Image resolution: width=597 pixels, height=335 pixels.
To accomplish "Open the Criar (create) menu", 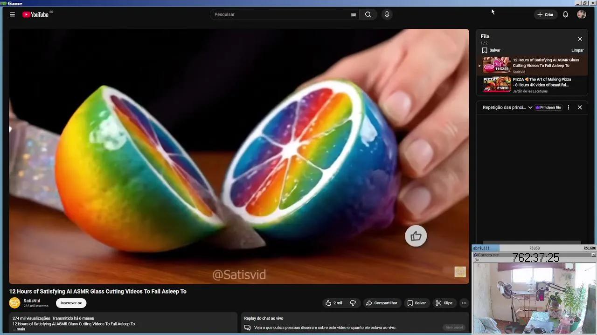I will tap(545, 14).
